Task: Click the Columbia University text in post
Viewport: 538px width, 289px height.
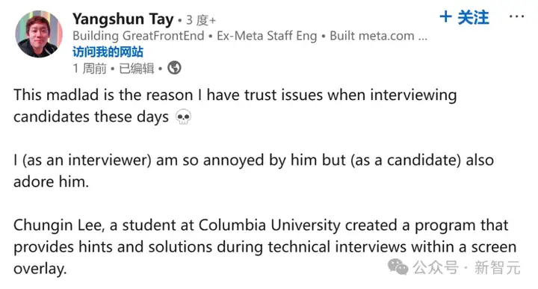Action: pos(269,226)
